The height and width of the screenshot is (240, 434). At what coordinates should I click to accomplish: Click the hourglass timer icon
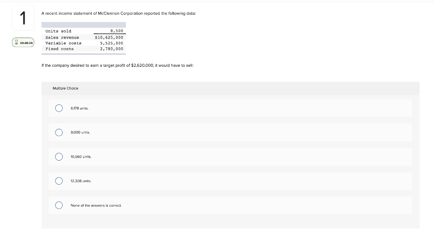point(17,43)
